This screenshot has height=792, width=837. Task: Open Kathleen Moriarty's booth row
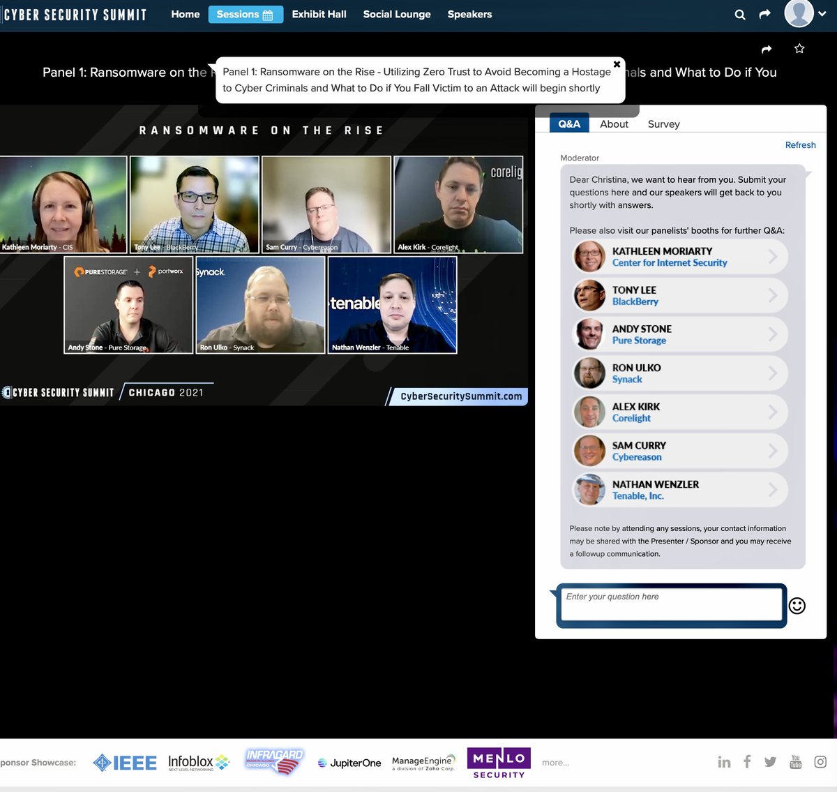click(x=679, y=257)
